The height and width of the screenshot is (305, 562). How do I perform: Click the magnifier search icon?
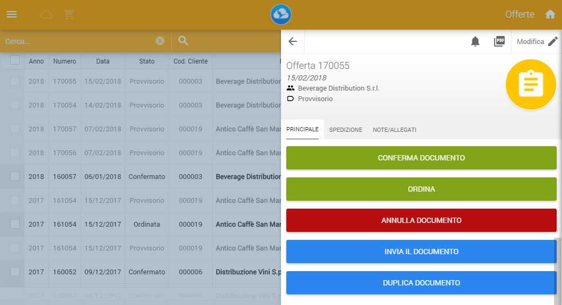[183, 41]
